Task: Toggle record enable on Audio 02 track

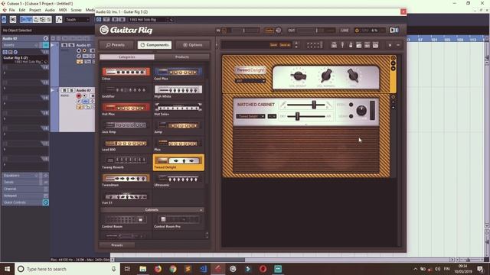Action: 79,95
